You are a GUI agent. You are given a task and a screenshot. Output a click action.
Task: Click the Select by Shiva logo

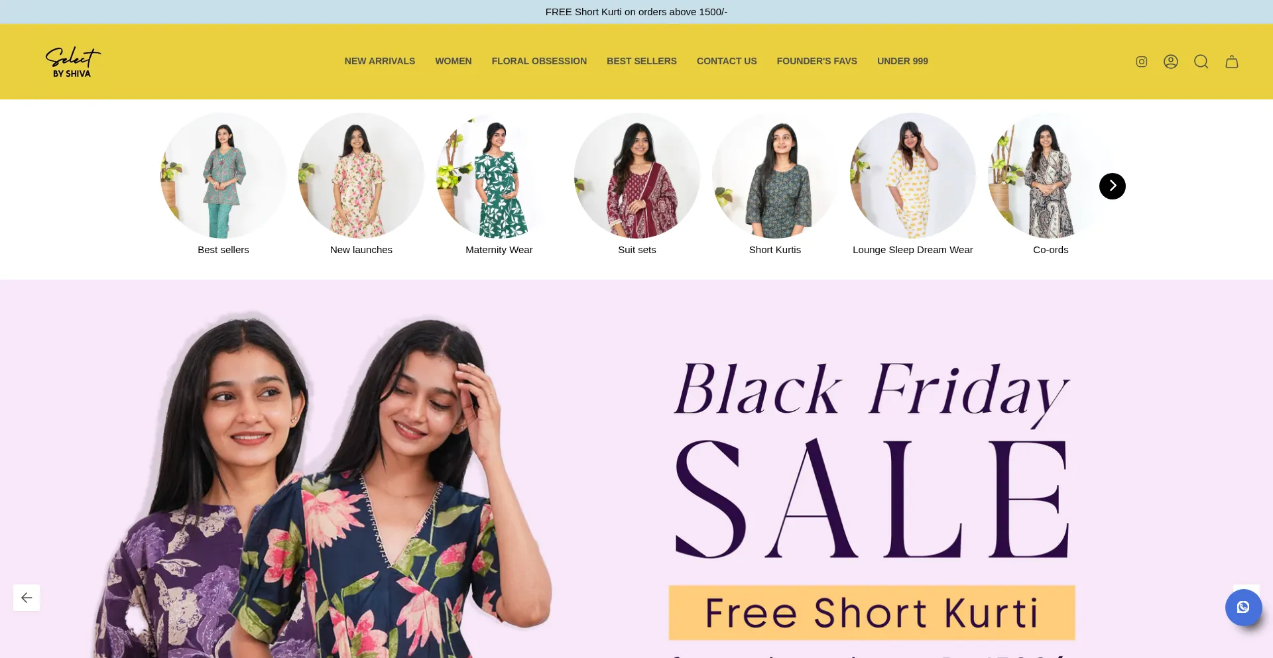[x=73, y=62]
